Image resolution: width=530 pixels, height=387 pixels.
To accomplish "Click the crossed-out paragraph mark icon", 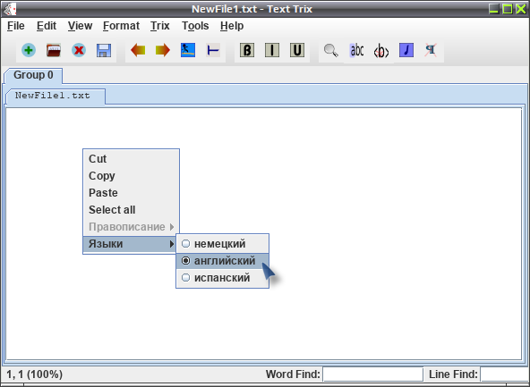I will tap(432, 51).
